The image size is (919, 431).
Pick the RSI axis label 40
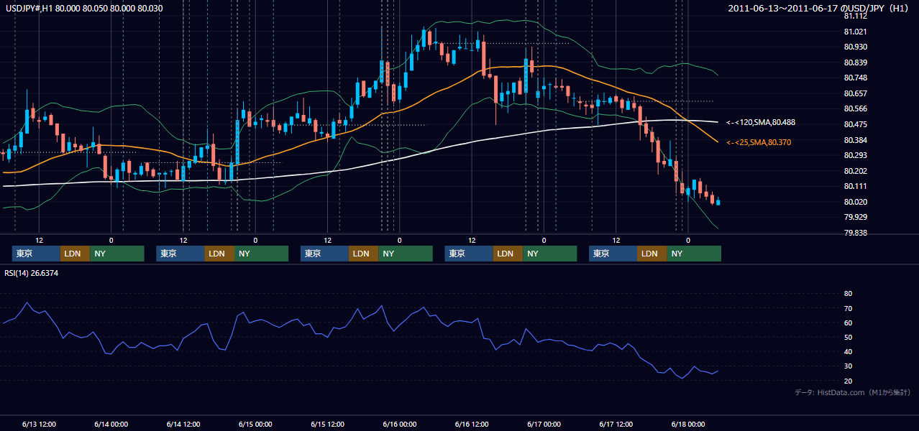pyautogui.click(x=848, y=351)
